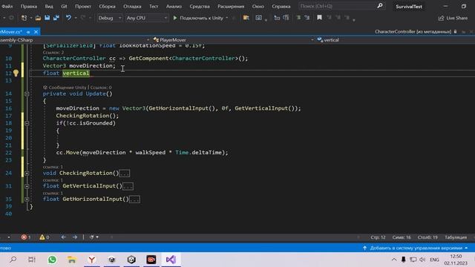Open the vertical member navigation dropdown
Image resolution: width=475 pixels, height=267 pixels.
point(395,40)
